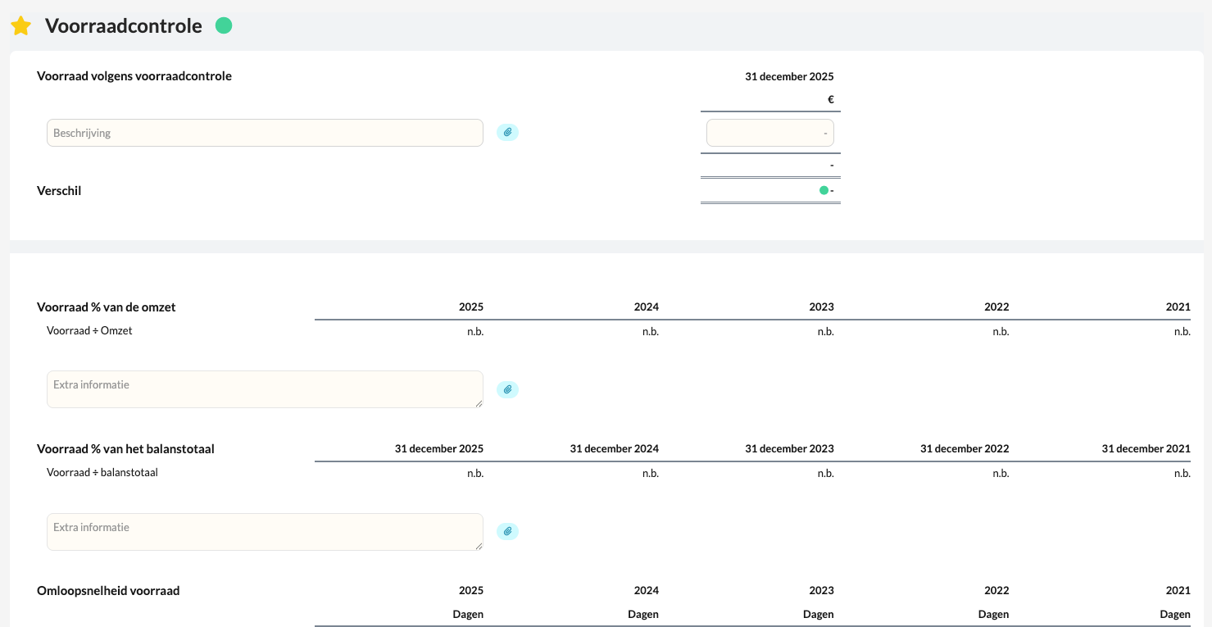Viewport: 1212px width, 627px height.
Task: Click the Voorraad ÷ balanstotaal row label
Action: coord(102,473)
